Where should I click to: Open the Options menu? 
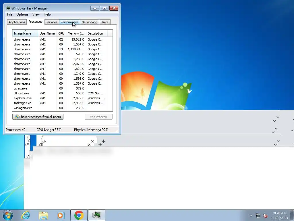22,14
